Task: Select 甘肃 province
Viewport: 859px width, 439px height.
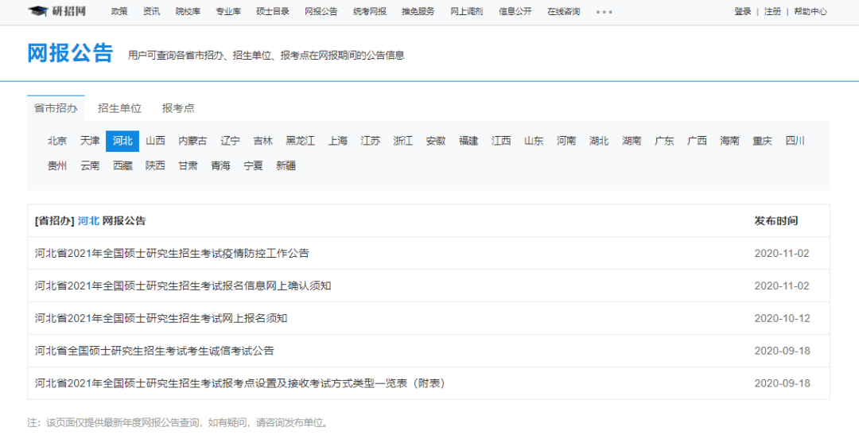Action: pos(188,165)
